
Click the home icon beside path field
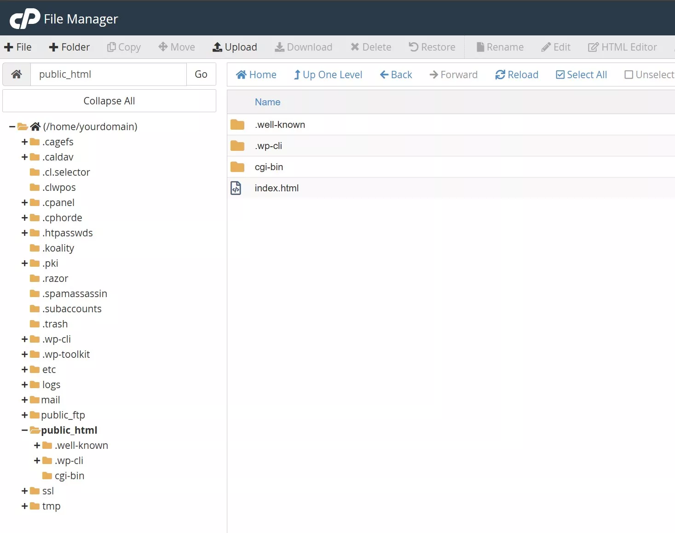click(17, 74)
